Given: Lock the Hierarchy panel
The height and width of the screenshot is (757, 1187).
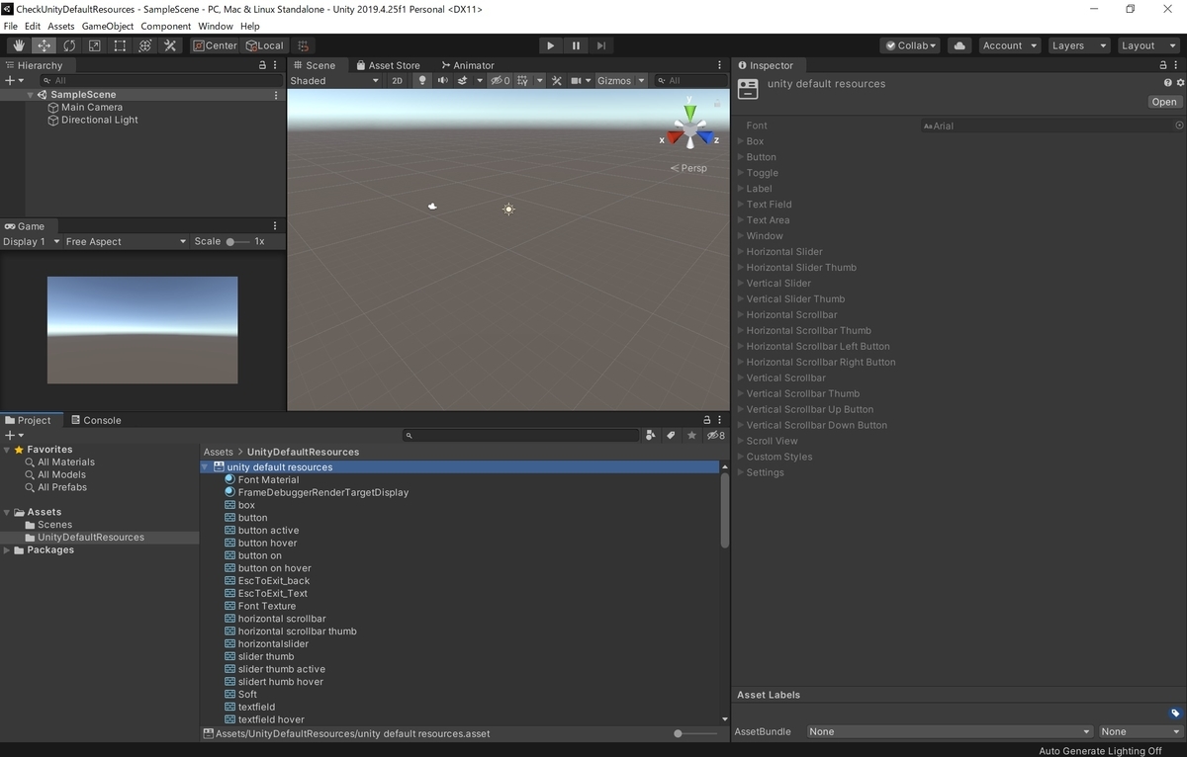Looking at the screenshot, I should (x=262, y=65).
